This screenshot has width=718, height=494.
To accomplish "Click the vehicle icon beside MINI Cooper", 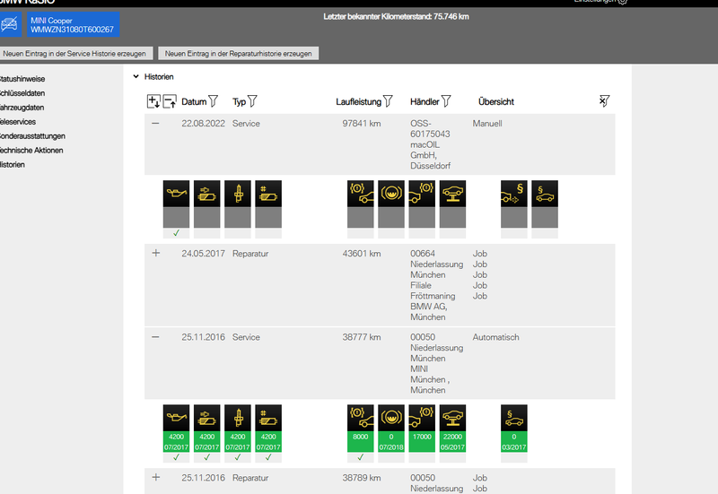I will pos(10,24).
